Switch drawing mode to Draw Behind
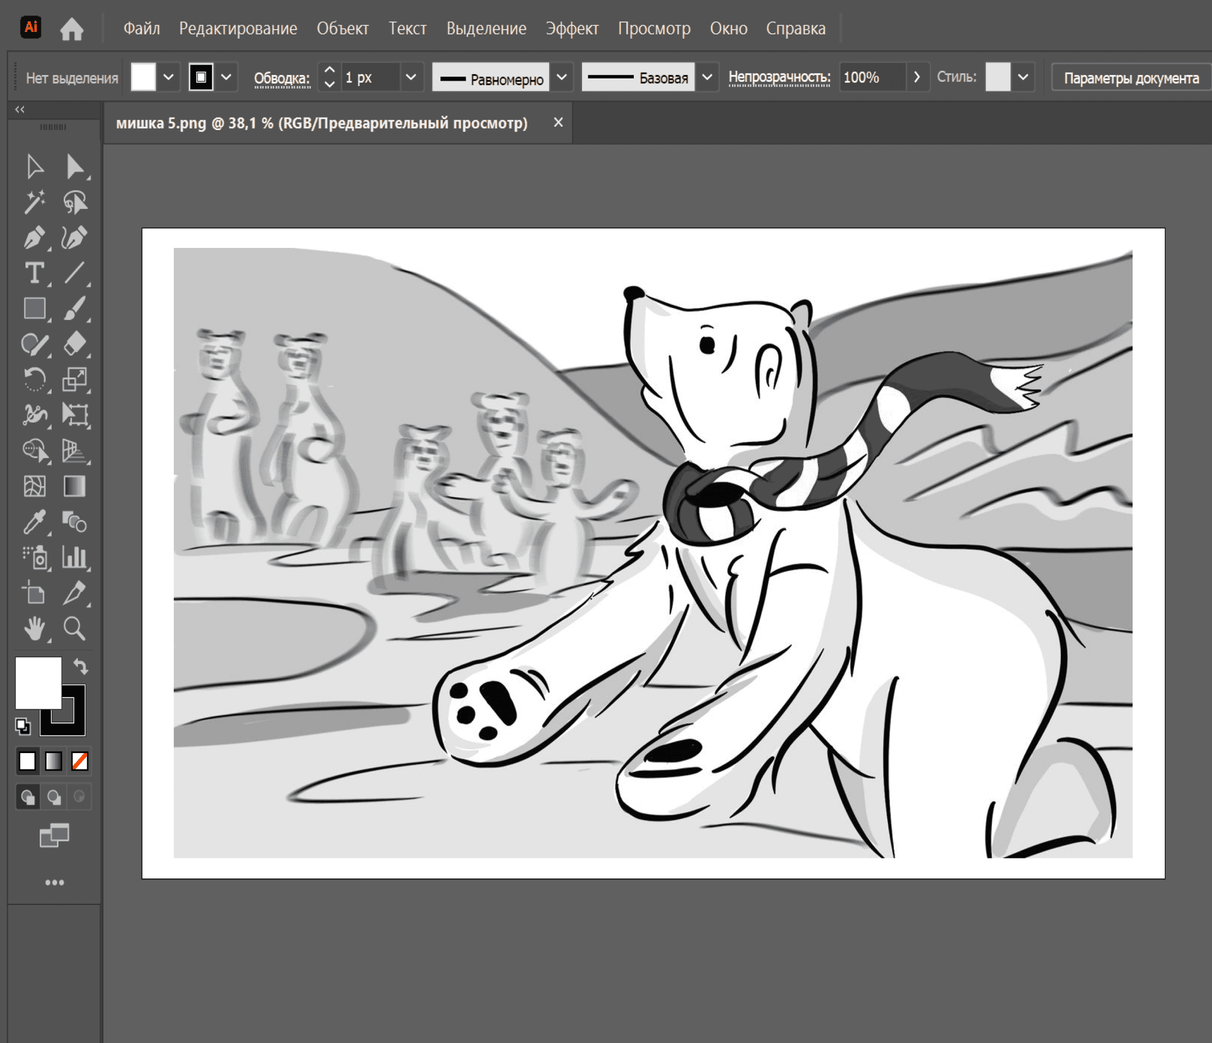This screenshot has width=1212, height=1043. click(55, 796)
